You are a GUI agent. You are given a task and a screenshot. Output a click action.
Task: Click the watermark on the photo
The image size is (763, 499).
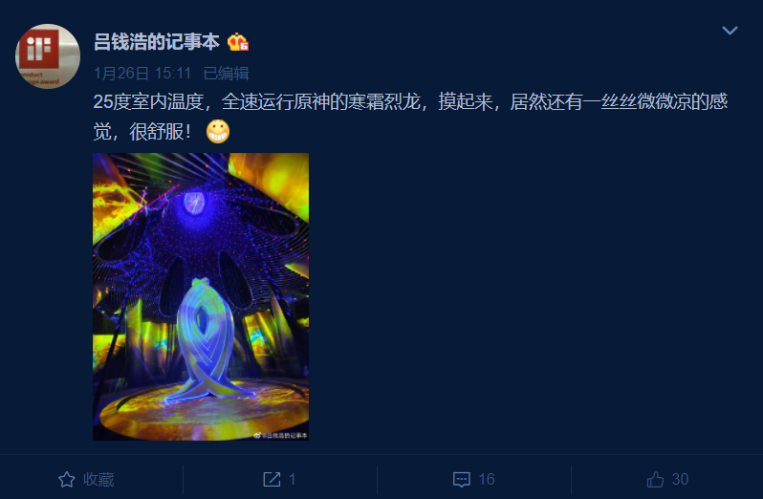[x=281, y=436]
